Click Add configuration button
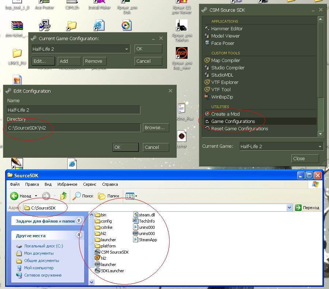 (69, 61)
